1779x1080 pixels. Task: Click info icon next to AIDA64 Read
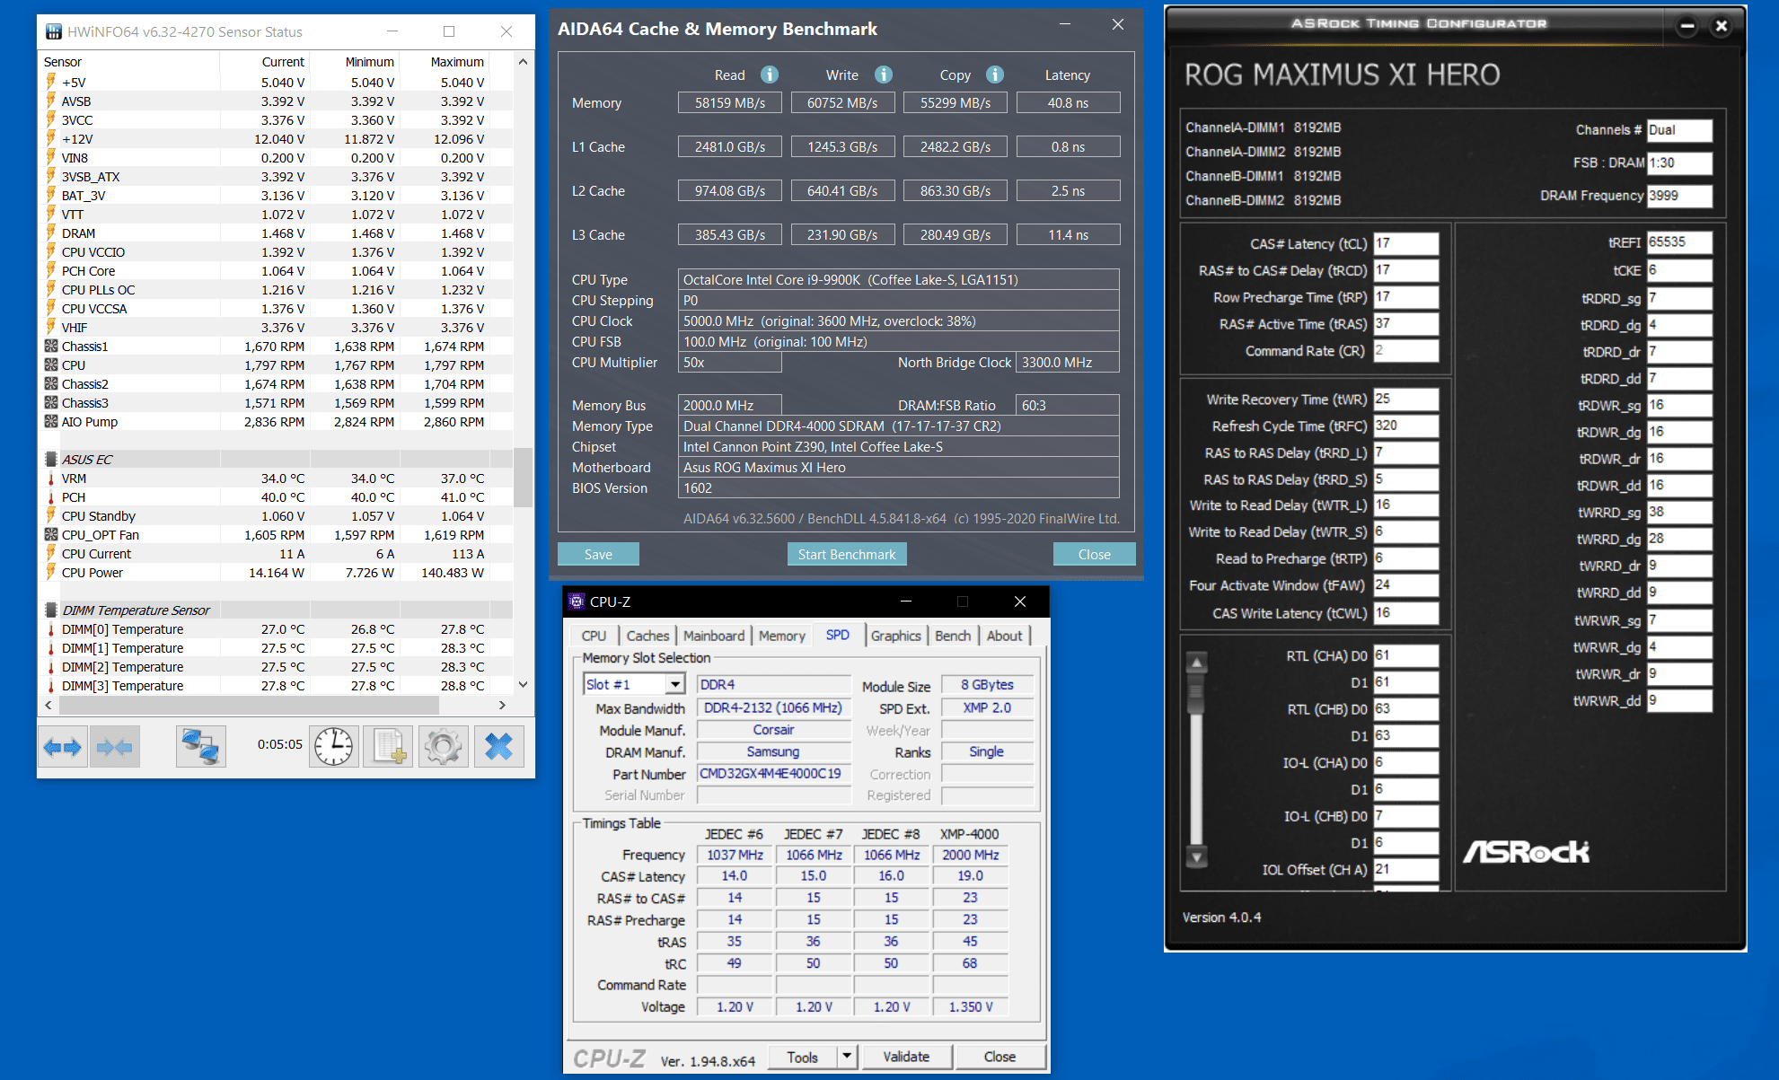(x=770, y=75)
